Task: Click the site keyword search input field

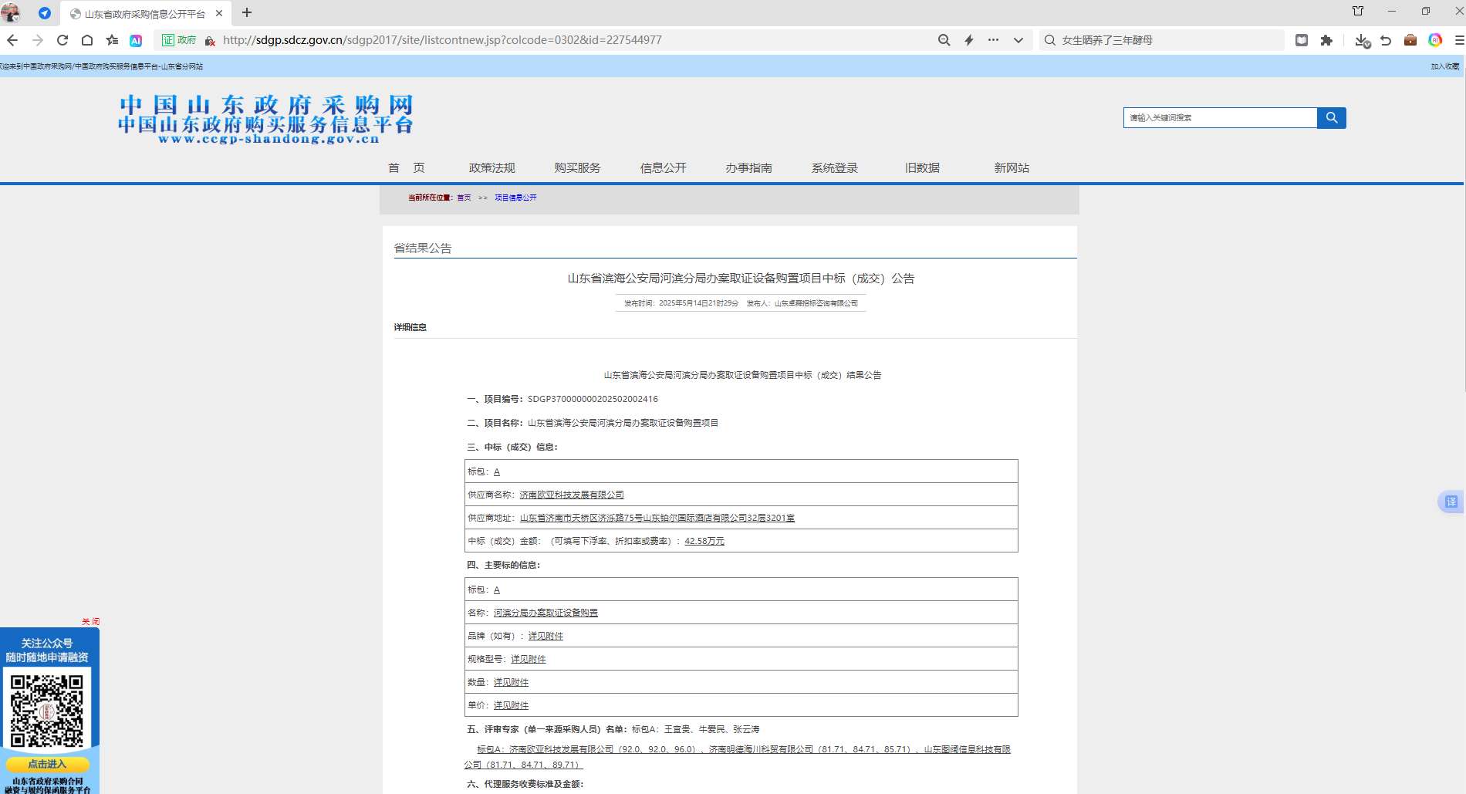Action: point(1220,118)
